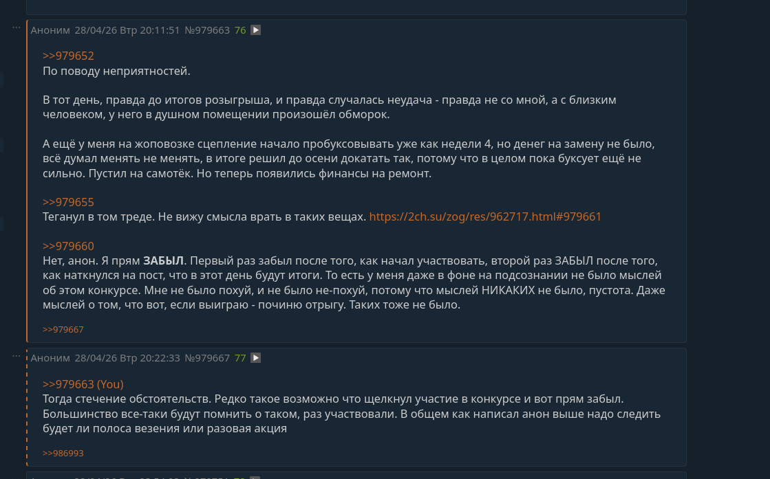
Task: Click post number №979663 in header
Action: click(207, 30)
